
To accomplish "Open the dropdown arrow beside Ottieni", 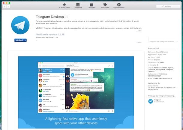I will [25, 40].
